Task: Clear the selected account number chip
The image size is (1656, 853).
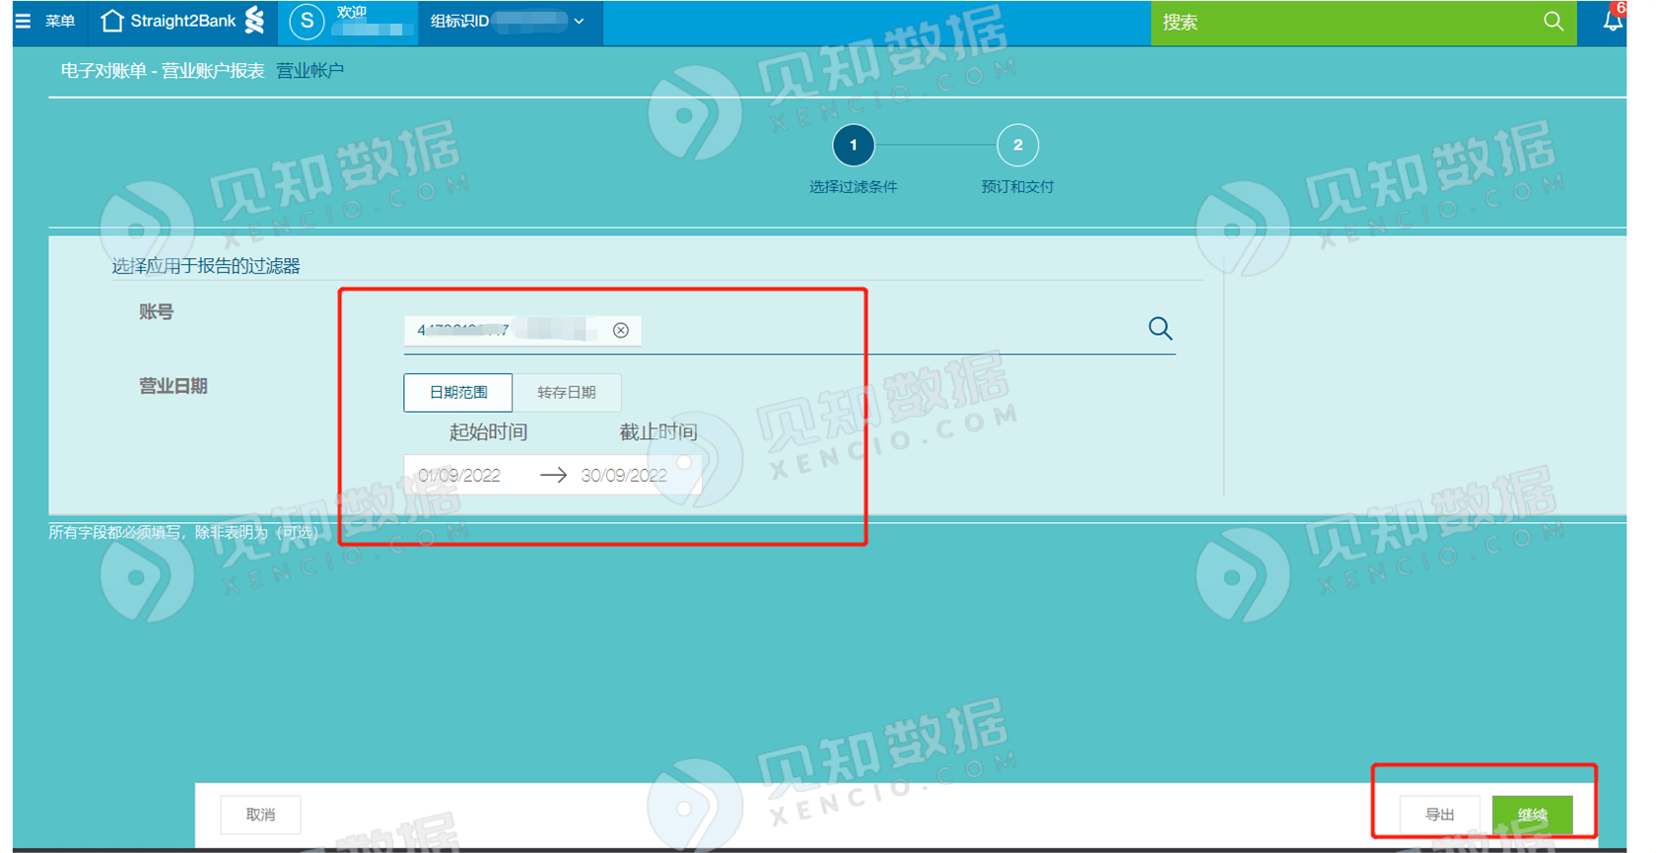Action: point(620,330)
